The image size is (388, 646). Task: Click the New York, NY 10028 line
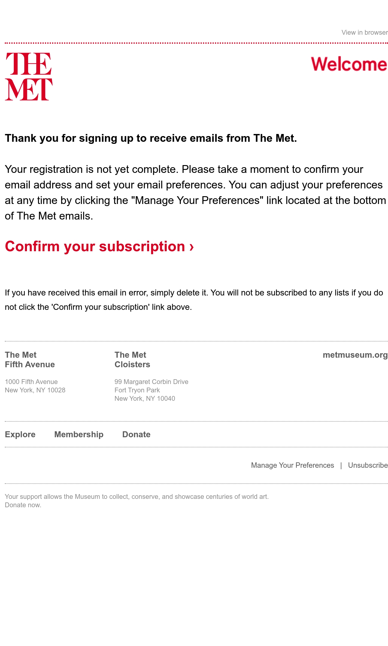click(x=35, y=390)
